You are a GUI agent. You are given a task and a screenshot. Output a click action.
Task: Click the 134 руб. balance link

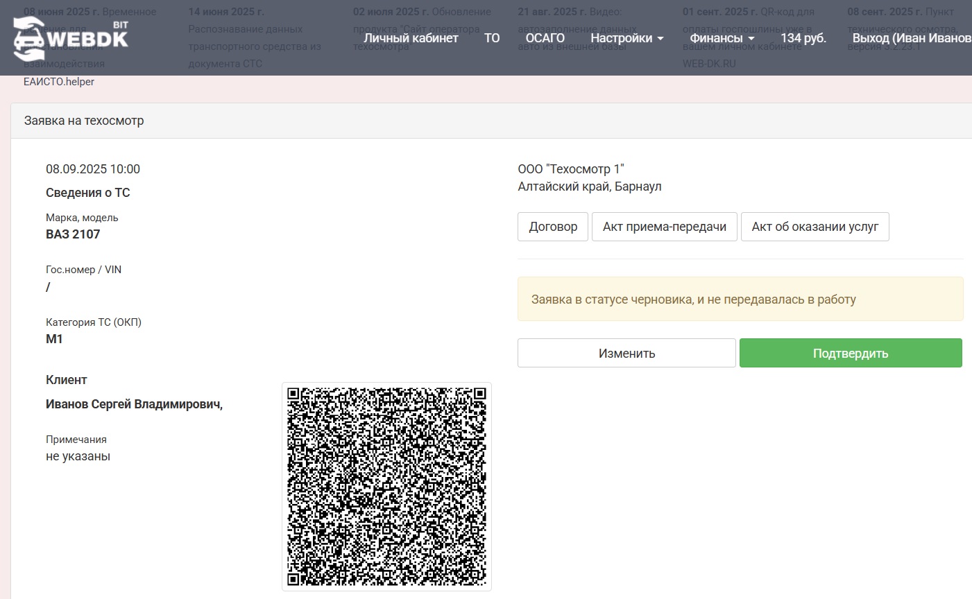click(803, 38)
